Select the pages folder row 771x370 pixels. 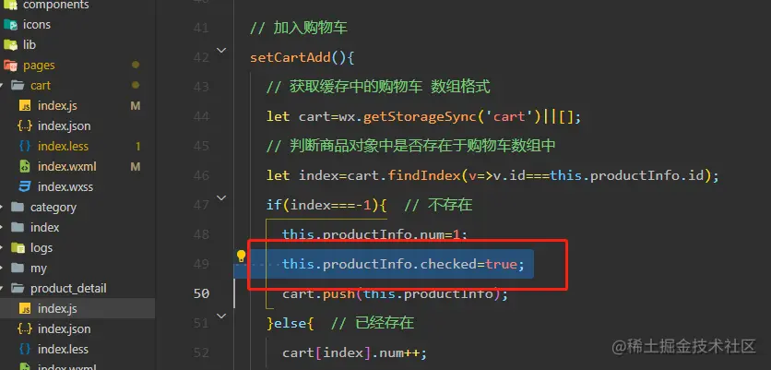77,66
